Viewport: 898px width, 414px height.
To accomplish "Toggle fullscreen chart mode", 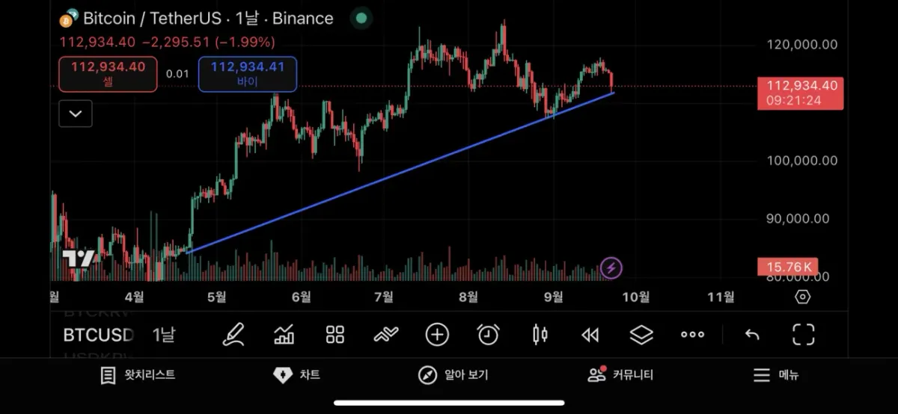I will click(x=803, y=334).
